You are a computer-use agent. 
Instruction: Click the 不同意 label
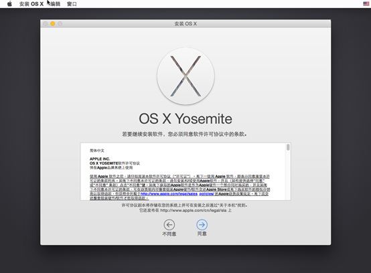169,234
